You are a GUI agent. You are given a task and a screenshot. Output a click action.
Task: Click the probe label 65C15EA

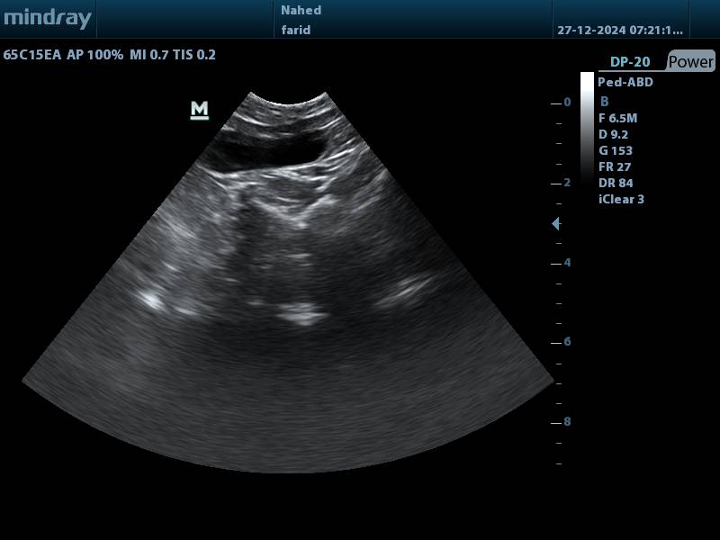[31, 55]
